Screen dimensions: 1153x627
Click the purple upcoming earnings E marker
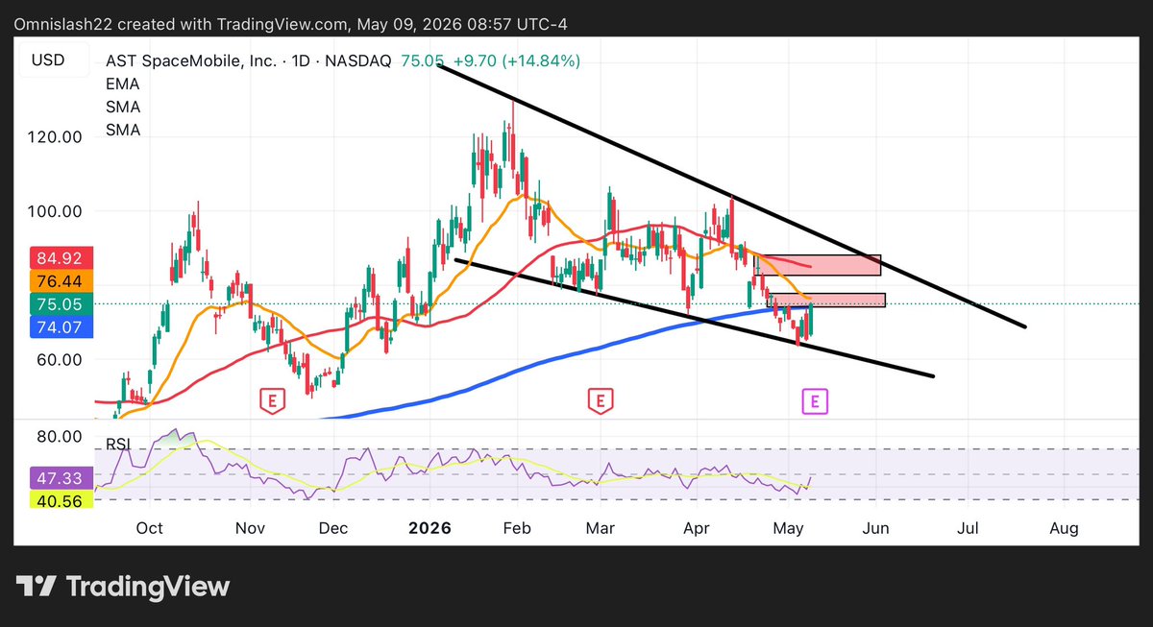tap(815, 400)
